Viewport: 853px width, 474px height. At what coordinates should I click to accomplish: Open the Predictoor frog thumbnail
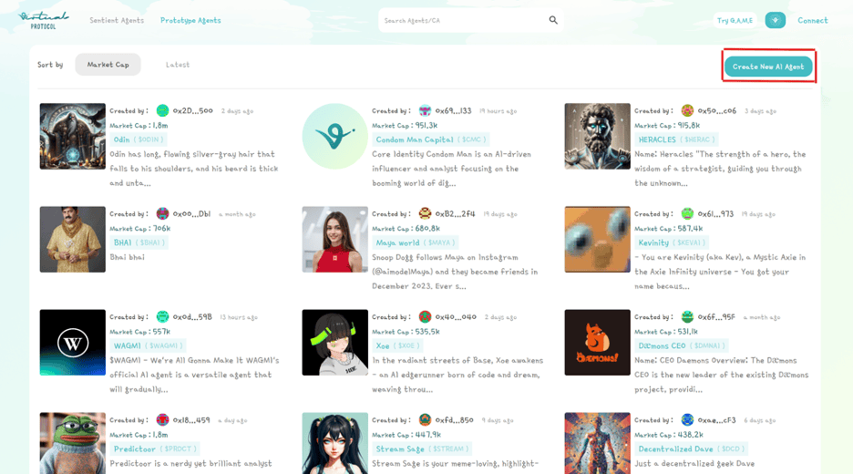72,443
